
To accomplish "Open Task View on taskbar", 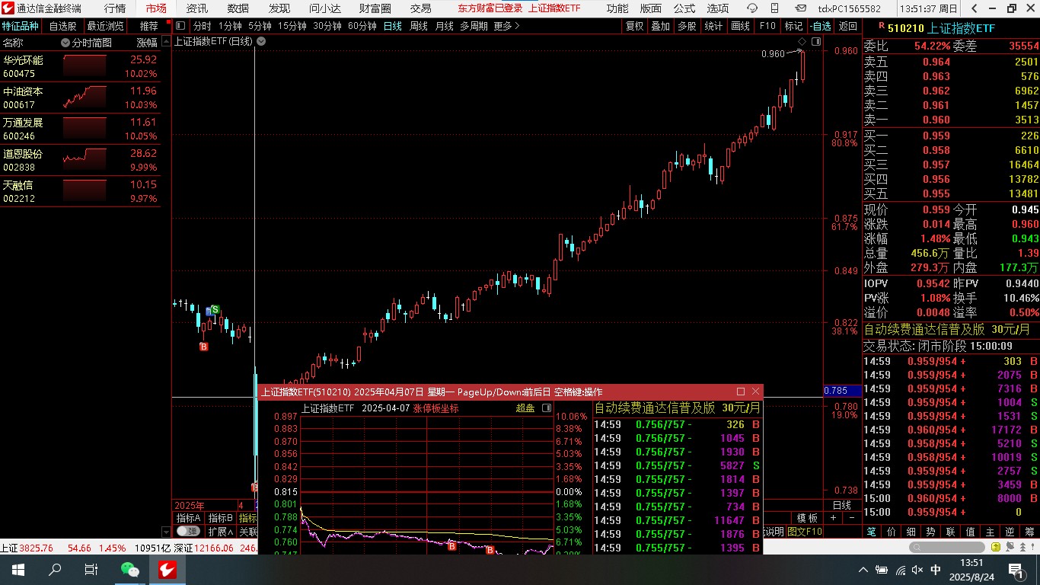I will 91,570.
